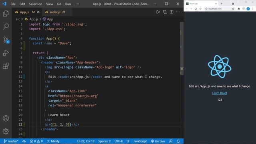
Task: Open the browser profile avatar
Action: click(248, 9)
